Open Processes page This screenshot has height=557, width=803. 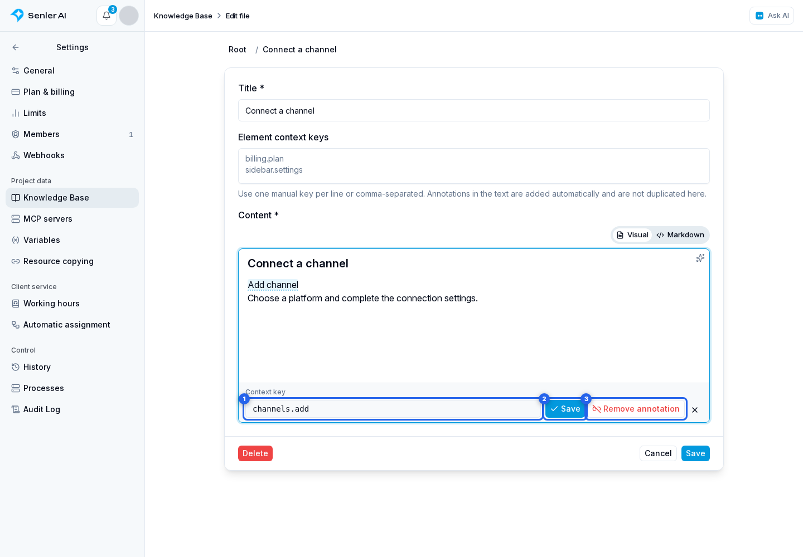(72, 388)
